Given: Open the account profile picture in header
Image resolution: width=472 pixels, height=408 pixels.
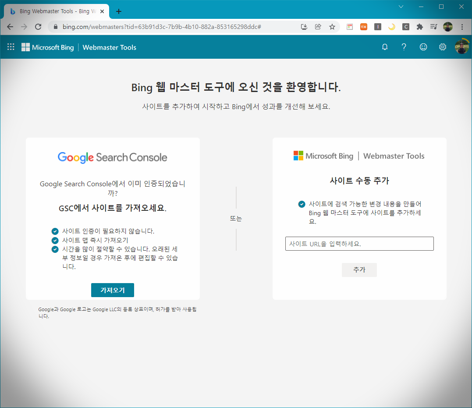Looking at the screenshot, I should (x=462, y=47).
